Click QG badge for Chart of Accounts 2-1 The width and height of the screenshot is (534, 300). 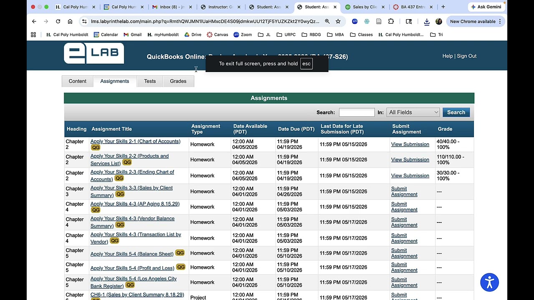96,147
